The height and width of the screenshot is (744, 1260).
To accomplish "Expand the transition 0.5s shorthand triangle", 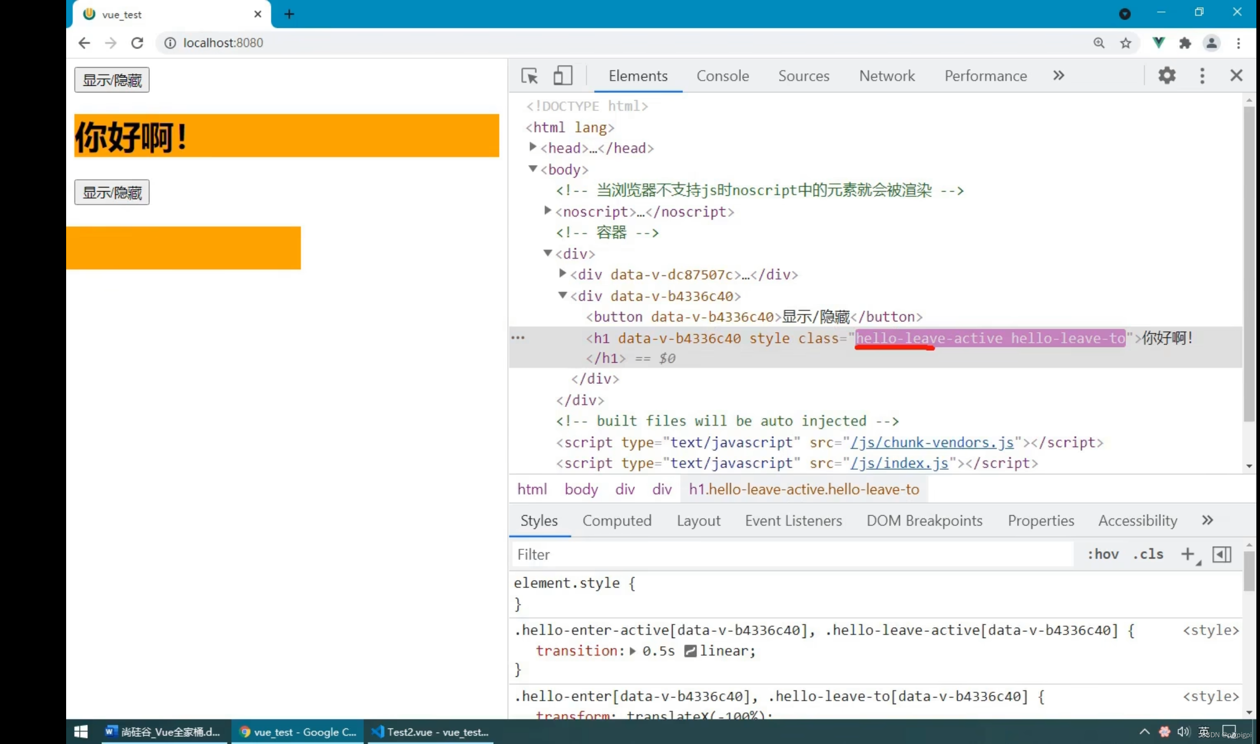I will (x=632, y=651).
